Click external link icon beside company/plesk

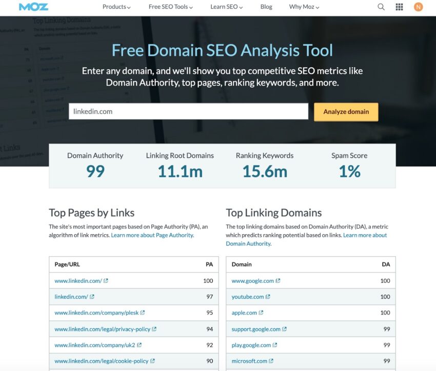tap(143, 313)
